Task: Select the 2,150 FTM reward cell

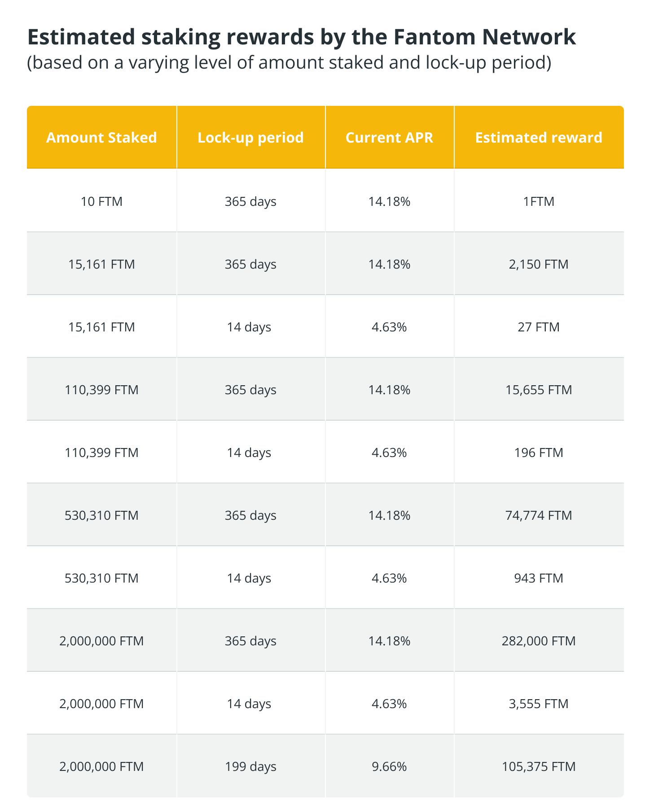Action: (539, 265)
